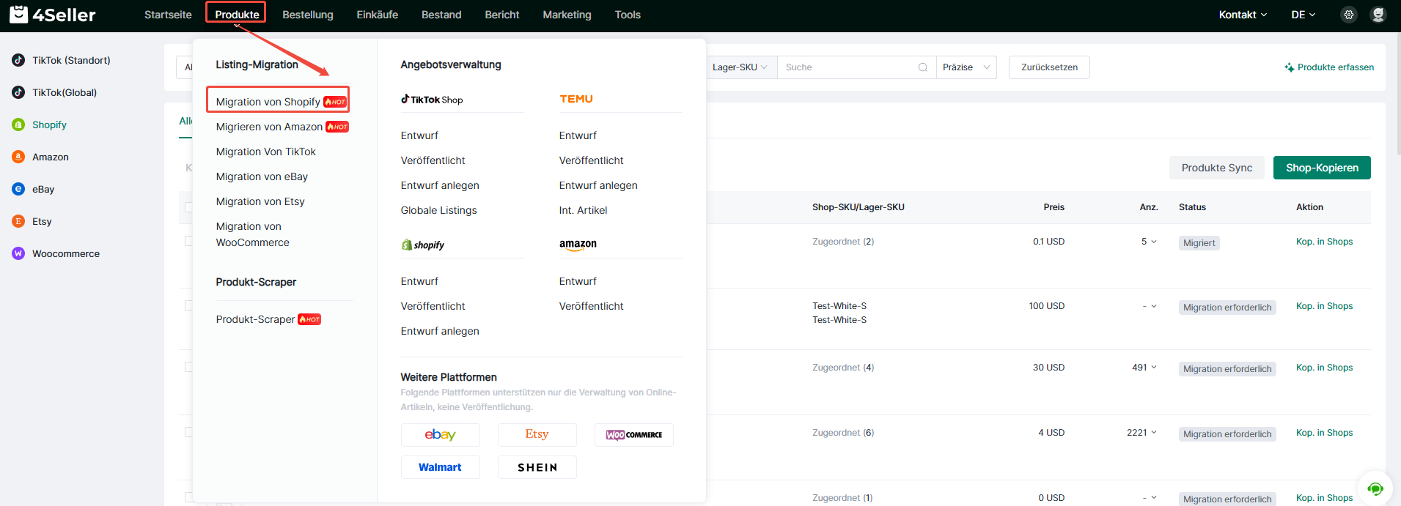
Task: Click the Shopify logo in Angebotsverwaltung
Action: 423,245
